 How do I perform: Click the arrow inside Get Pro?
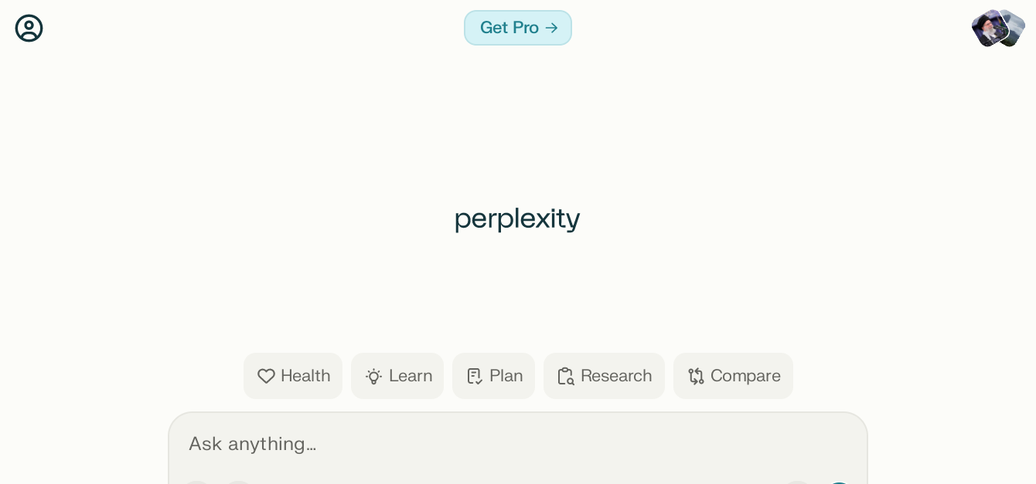pyautogui.click(x=551, y=28)
